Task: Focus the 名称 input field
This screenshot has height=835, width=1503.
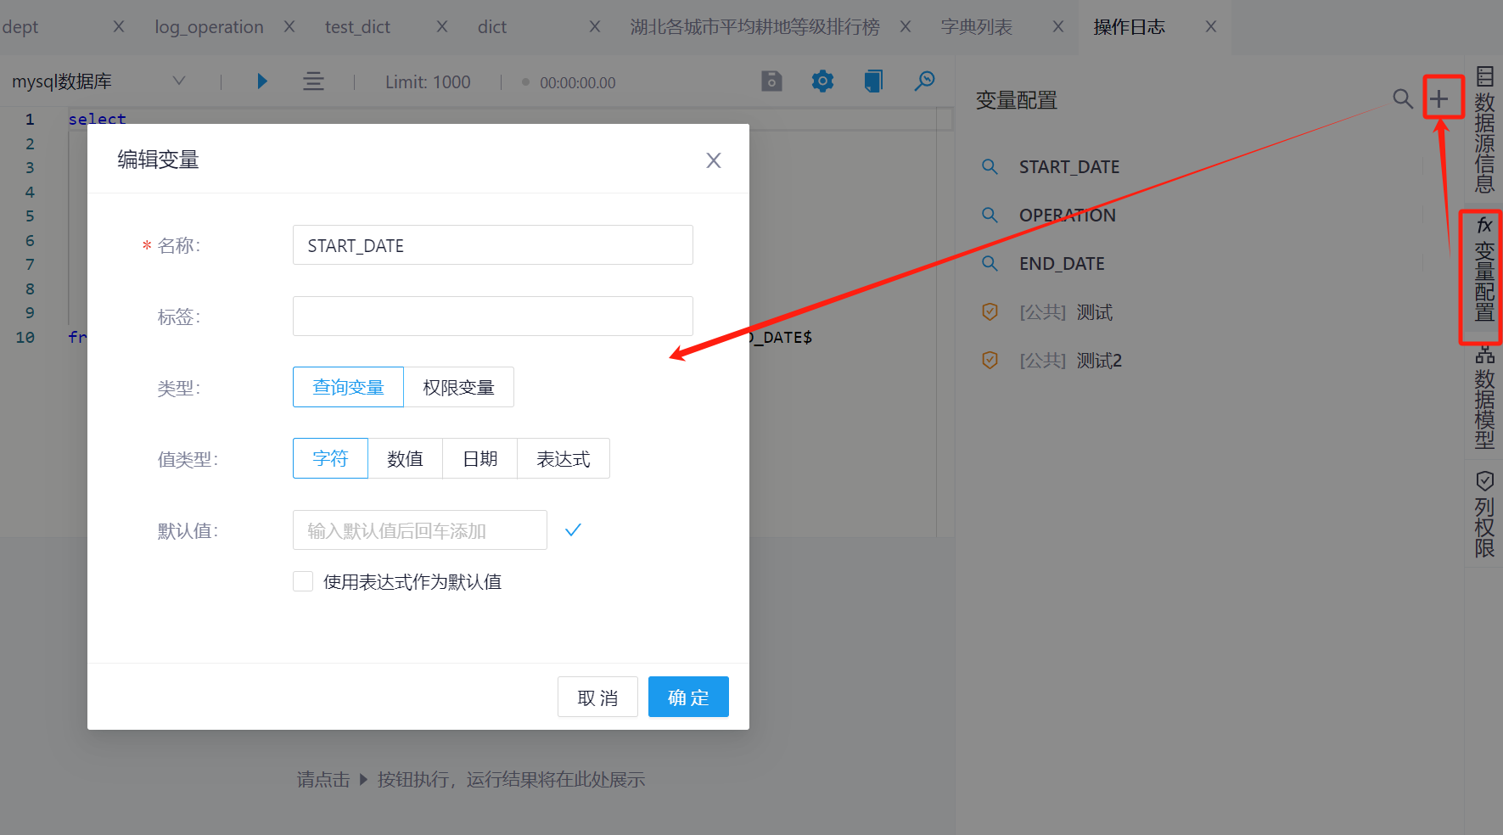Action: click(x=493, y=244)
